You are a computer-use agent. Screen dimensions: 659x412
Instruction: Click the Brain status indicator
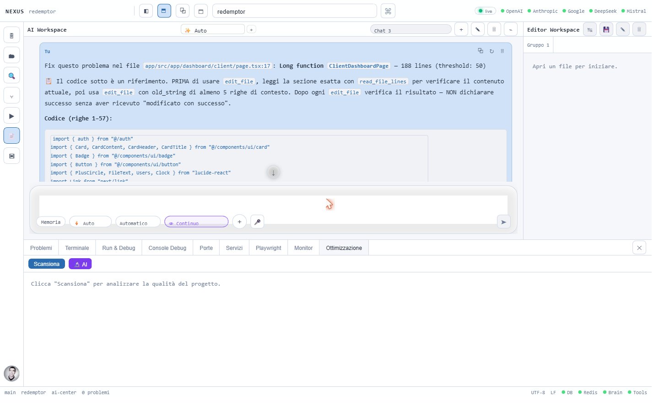pyautogui.click(x=613, y=392)
